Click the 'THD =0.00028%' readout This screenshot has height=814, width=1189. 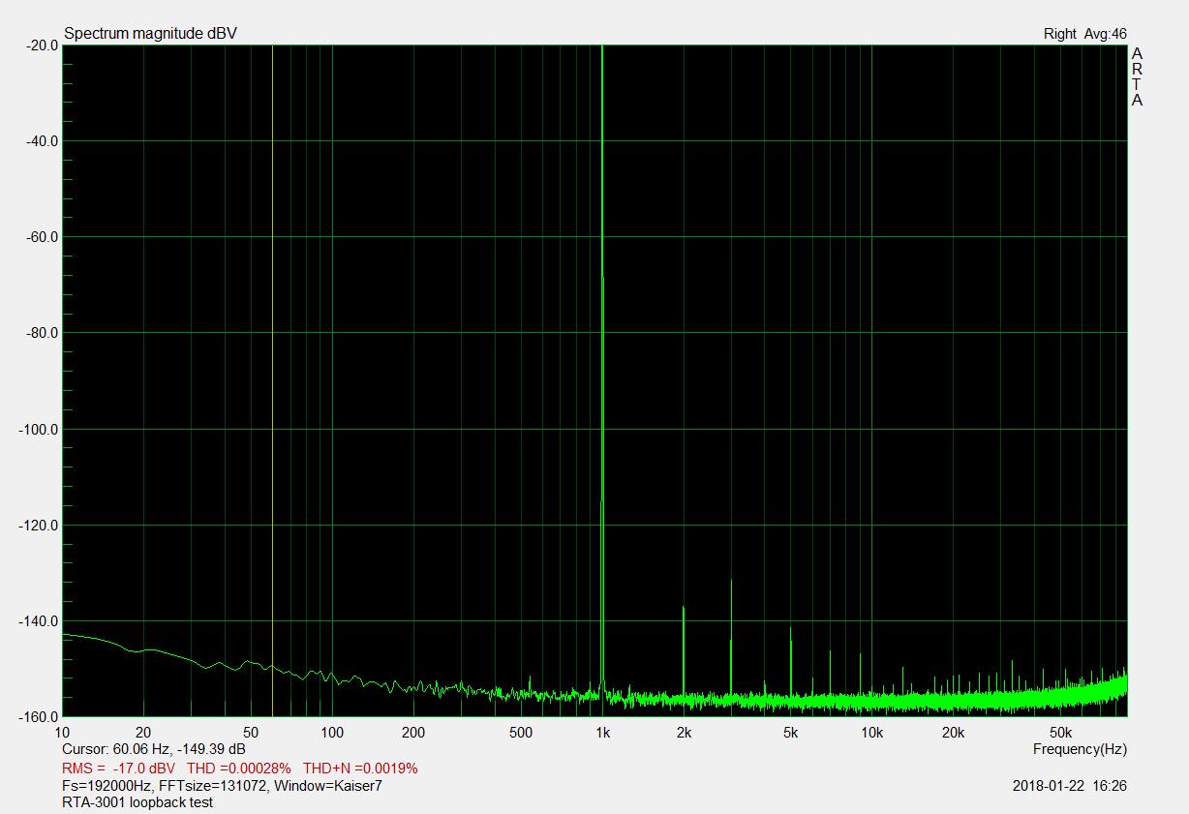pos(239,769)
